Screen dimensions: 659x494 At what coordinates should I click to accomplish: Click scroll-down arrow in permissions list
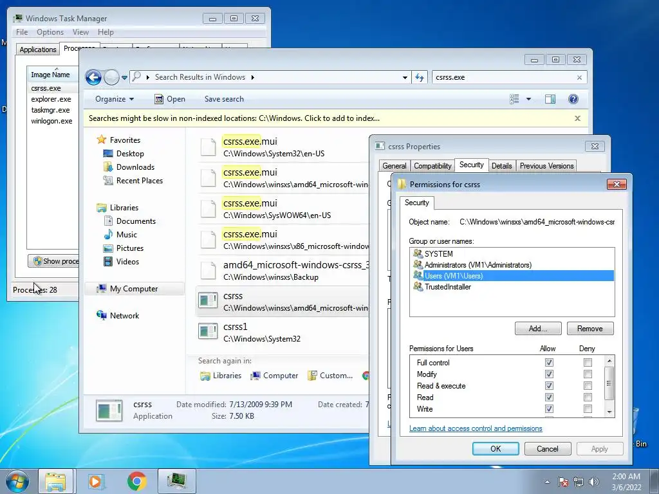tap(609, 412)
